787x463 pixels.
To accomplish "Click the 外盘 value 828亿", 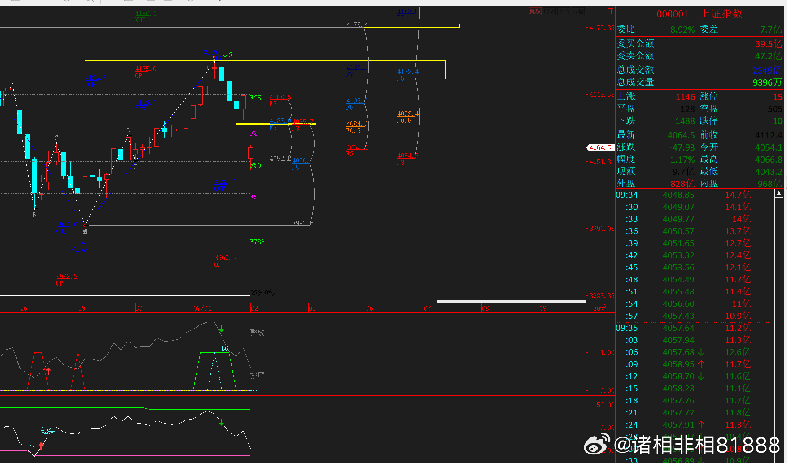I will click(682, 184).
